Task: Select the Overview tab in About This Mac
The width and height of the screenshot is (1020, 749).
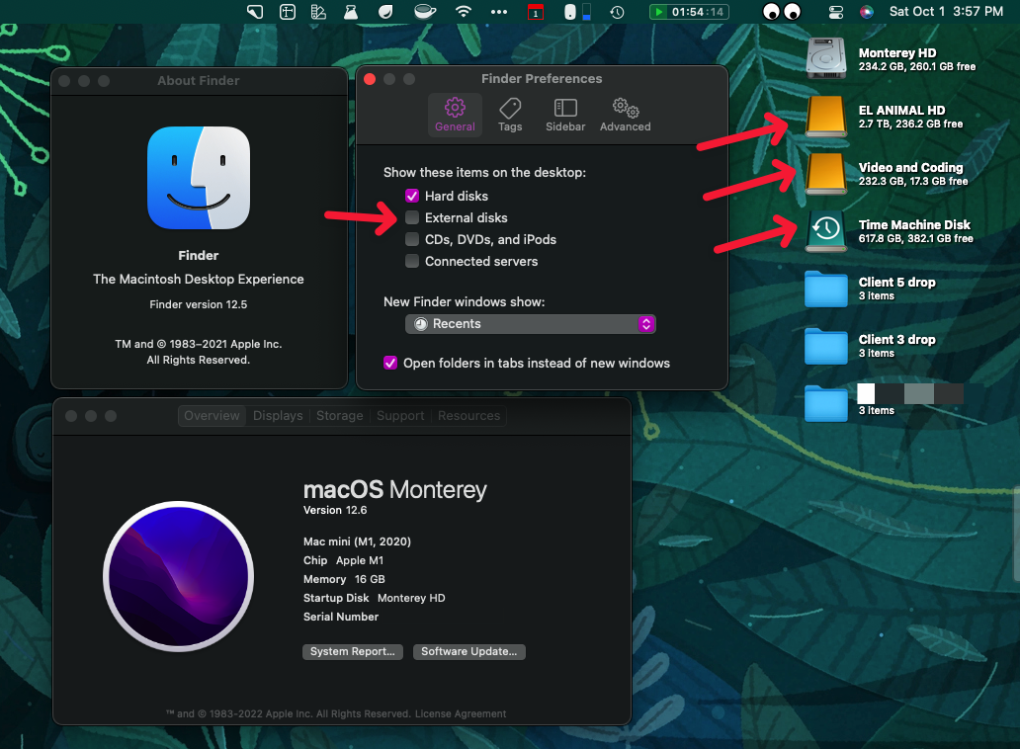Action: tap(212, 415)
